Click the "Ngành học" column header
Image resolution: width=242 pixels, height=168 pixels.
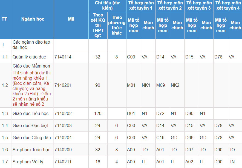click(x=33, y=19)
